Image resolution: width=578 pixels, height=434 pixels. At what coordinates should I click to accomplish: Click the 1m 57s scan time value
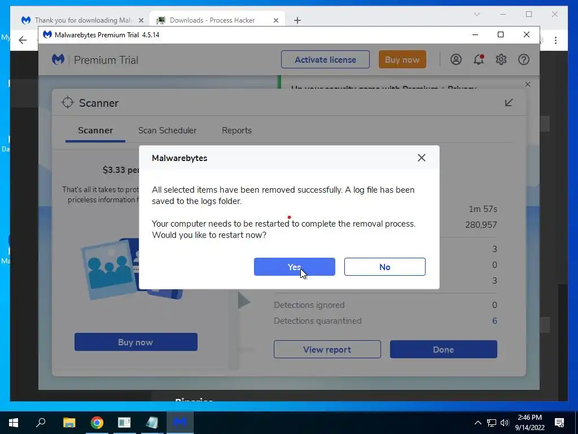(x=483, y=209)
